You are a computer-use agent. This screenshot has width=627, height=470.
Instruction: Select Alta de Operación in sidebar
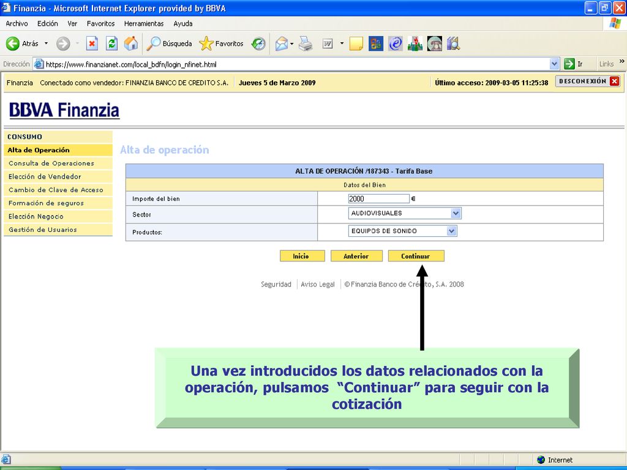click(x=58, y=151)
